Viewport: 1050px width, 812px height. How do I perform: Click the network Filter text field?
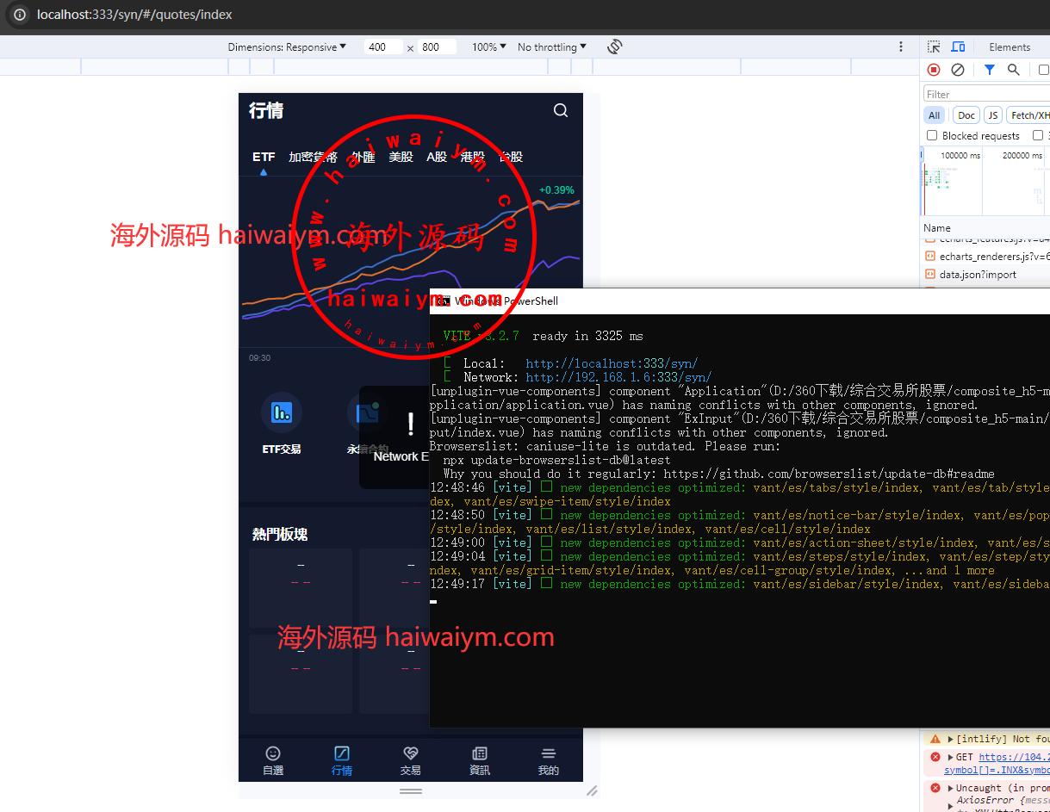(986, 95)
